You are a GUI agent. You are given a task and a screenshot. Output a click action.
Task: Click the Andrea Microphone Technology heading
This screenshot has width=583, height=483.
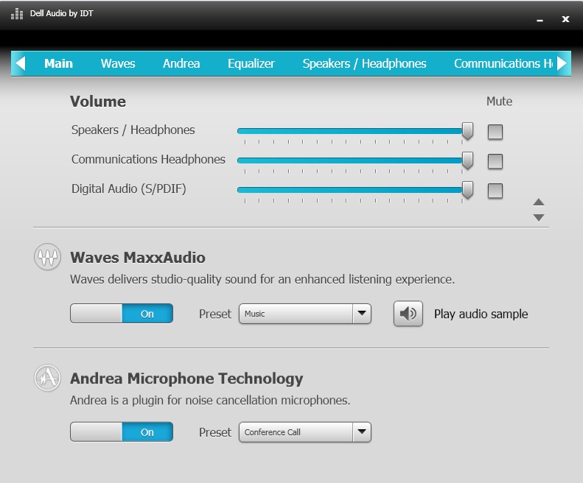click(186, 378)
